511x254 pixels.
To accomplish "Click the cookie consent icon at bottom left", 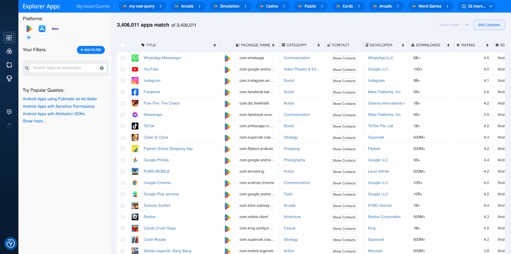I will (11, 243).
